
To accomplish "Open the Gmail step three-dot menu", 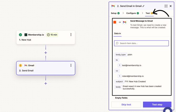I will [71, 65].
